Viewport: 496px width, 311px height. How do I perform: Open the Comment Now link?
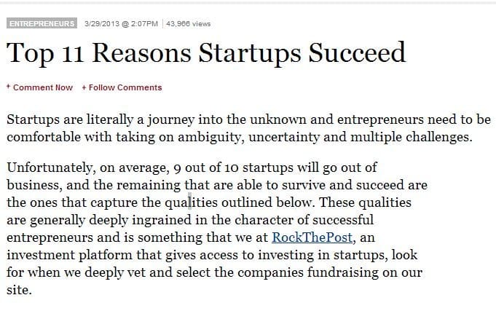pyautogui.click(x=43, y=87)
